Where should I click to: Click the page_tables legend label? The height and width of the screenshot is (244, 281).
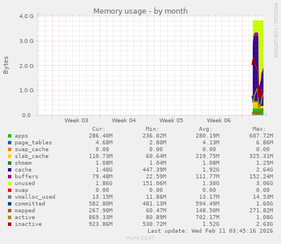point(33,143)
